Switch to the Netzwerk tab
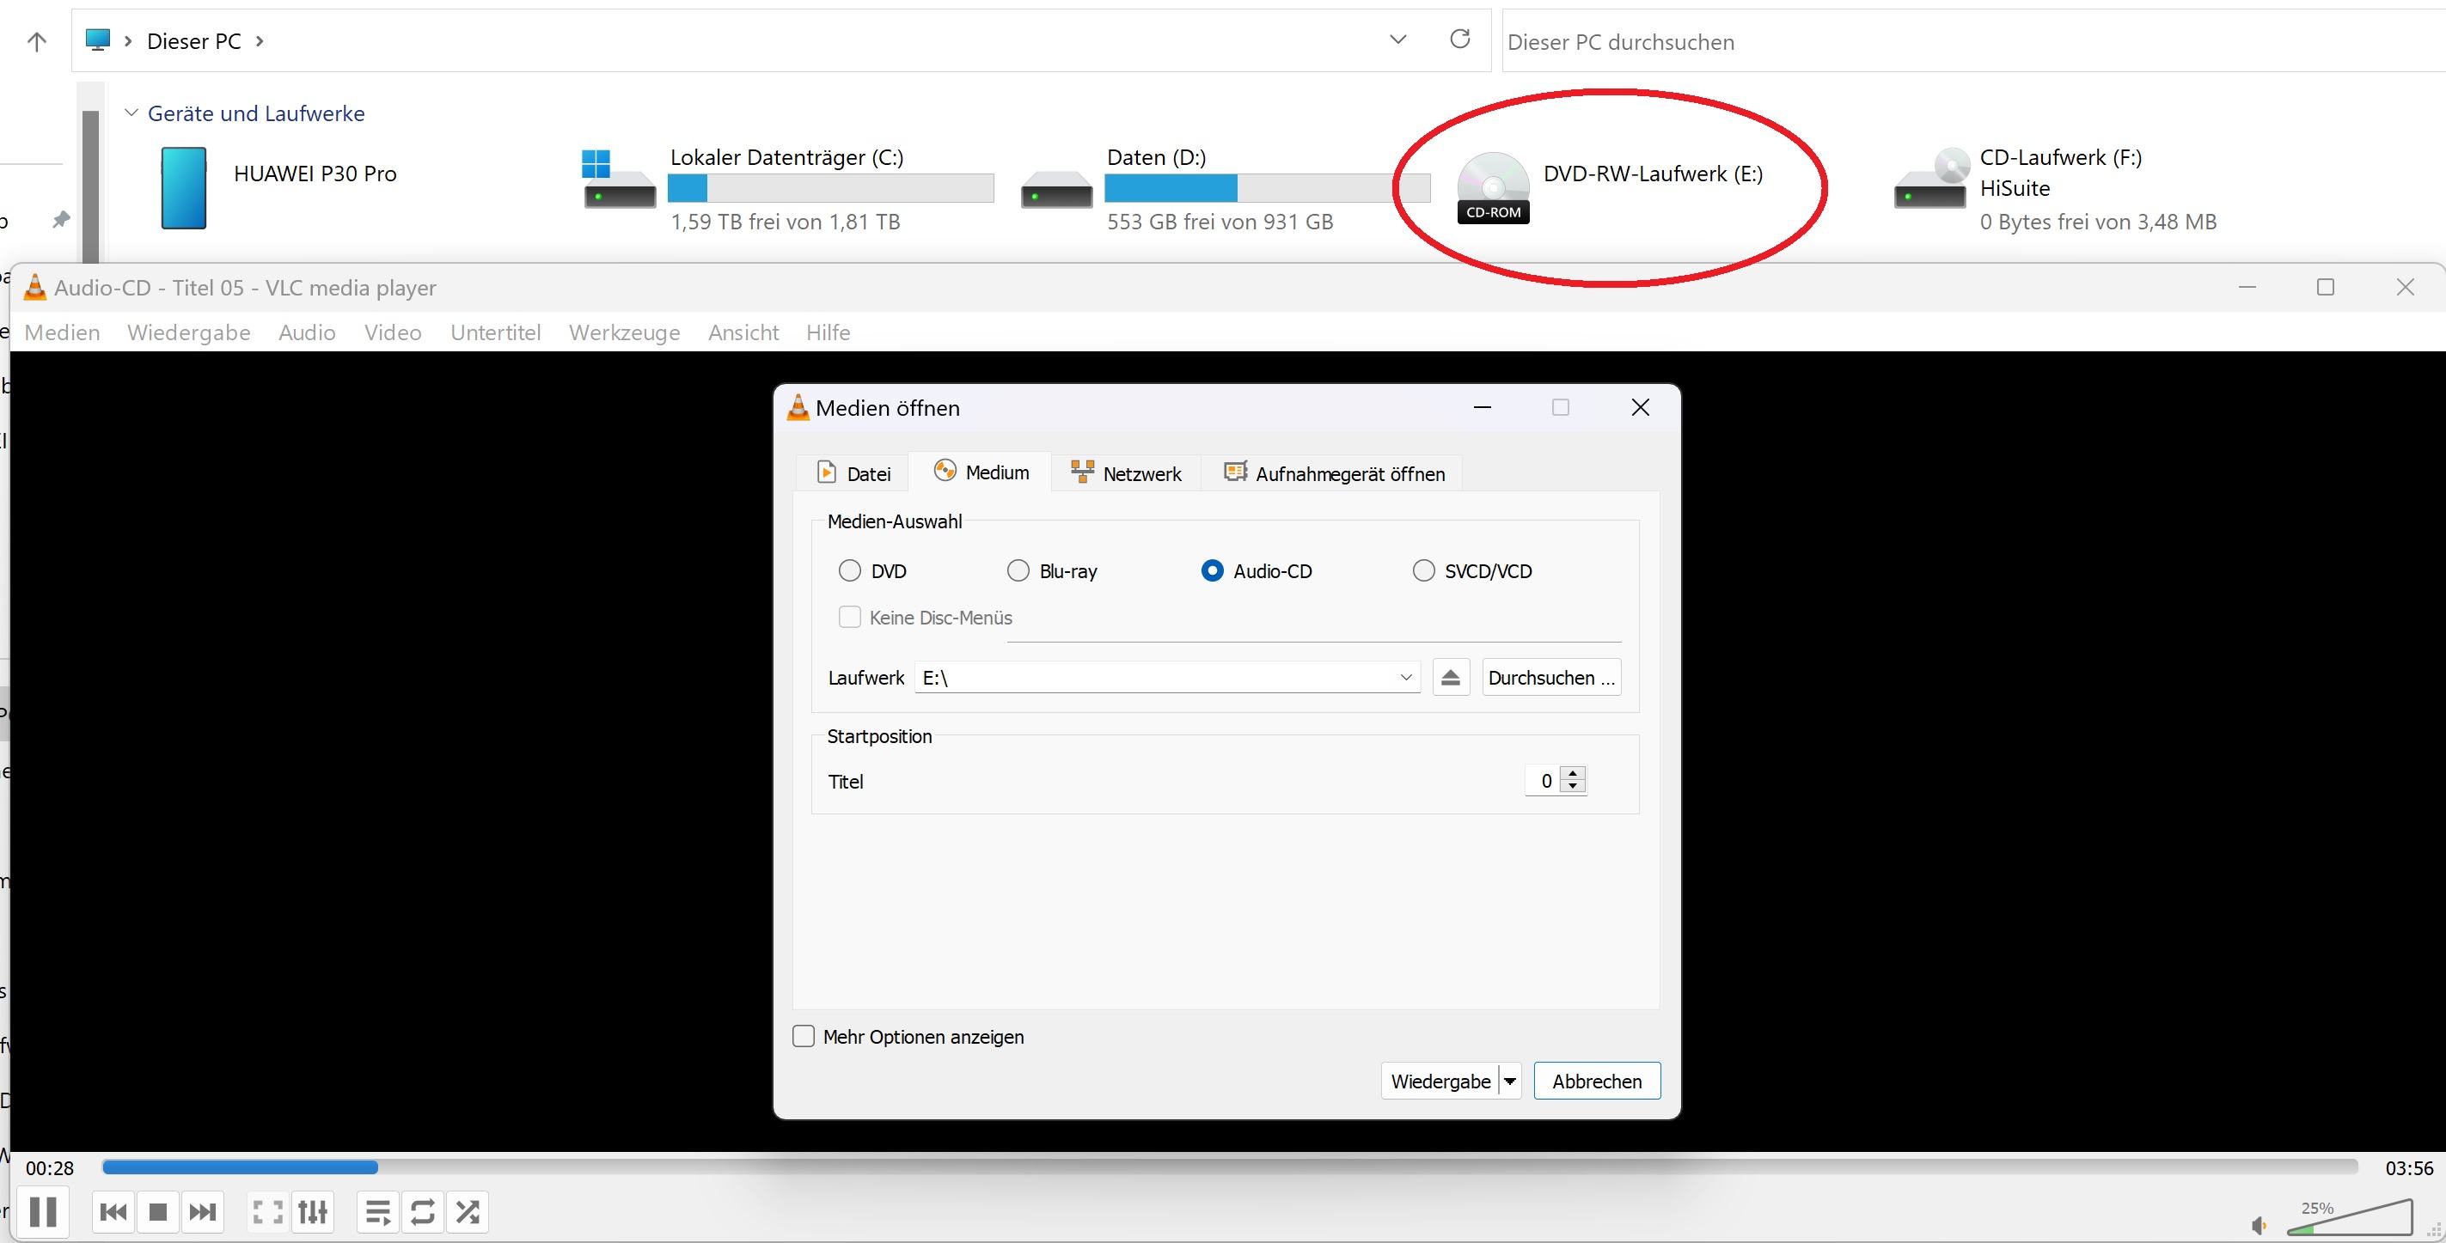Screen dimensions: 2446x1243 (1126, 472)
